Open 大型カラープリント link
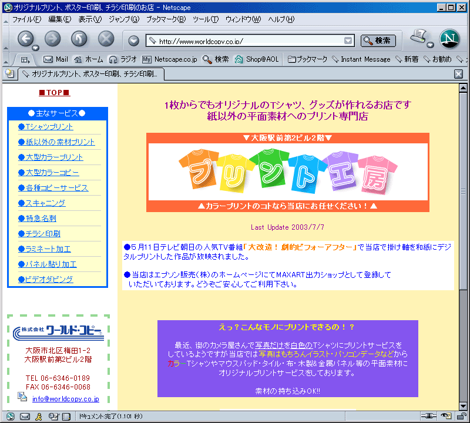Image resolution: width=470 pixels, height=423 pixels. click(x=51, y=157)
